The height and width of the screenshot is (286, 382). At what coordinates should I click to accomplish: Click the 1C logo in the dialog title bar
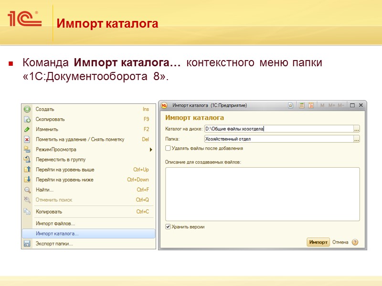[x=164, y=105]
